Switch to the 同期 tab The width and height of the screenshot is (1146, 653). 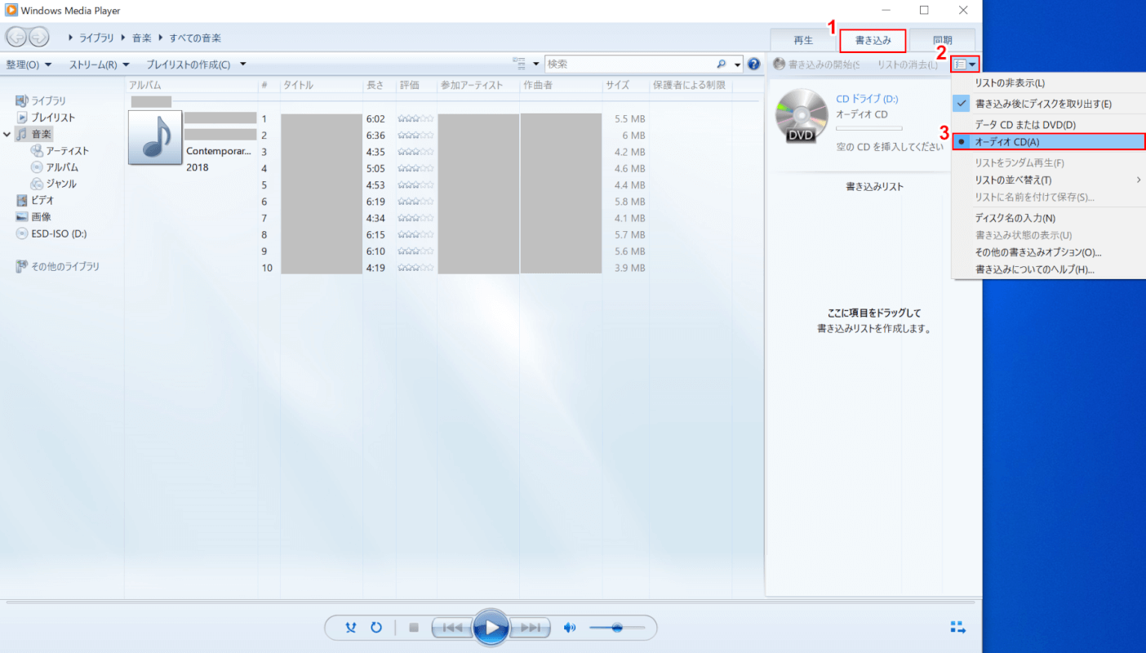(943, 40)
